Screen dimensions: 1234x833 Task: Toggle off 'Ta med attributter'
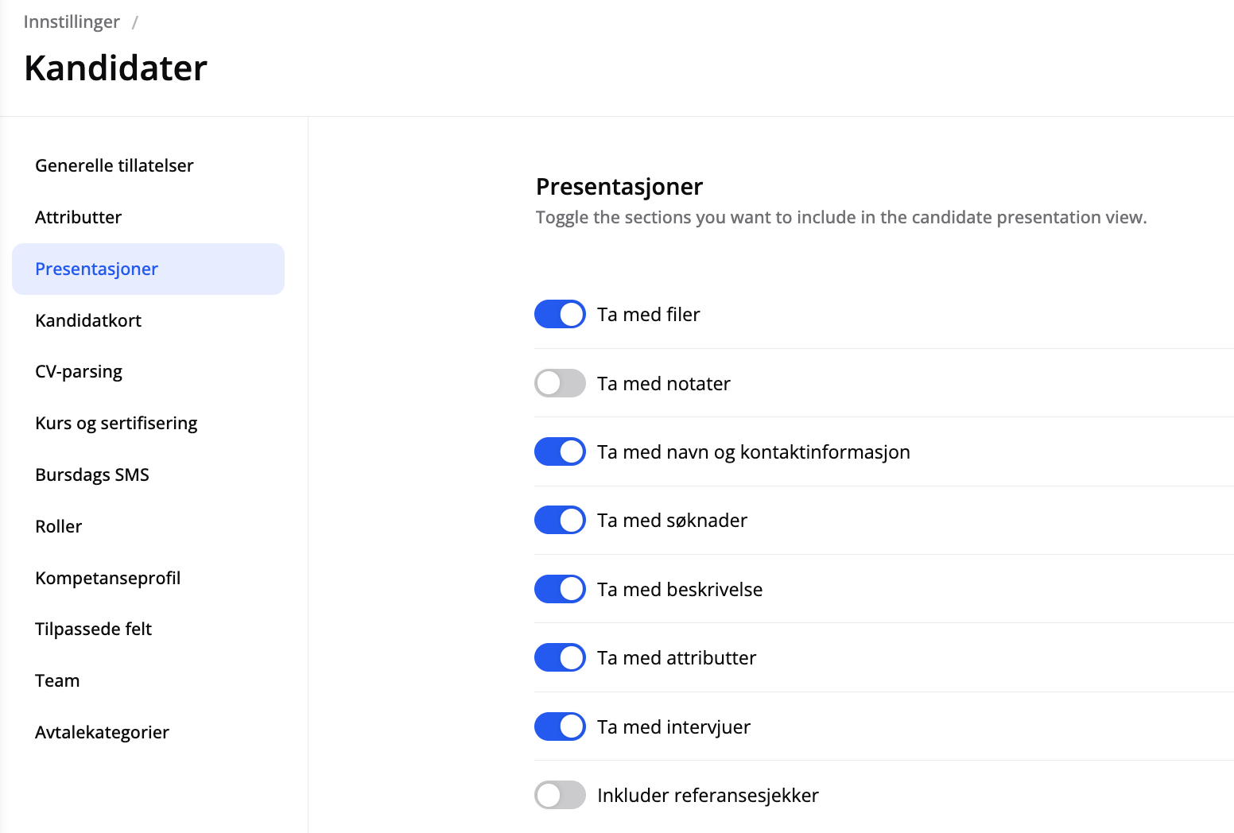[560, 657]
